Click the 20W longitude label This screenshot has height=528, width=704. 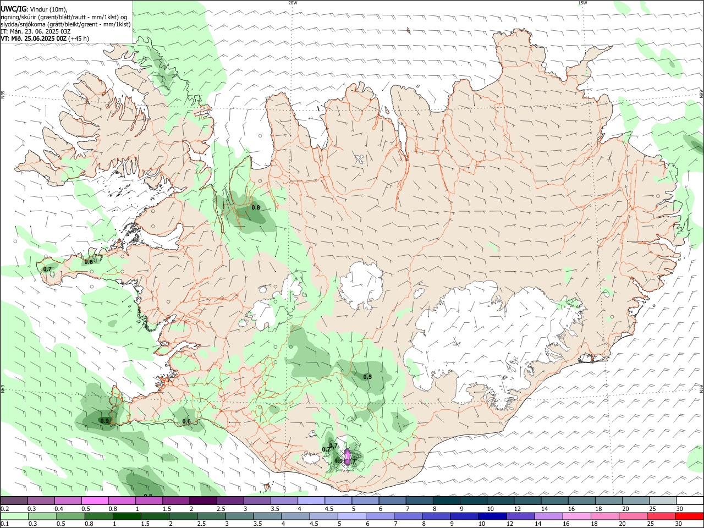(293, 3)
